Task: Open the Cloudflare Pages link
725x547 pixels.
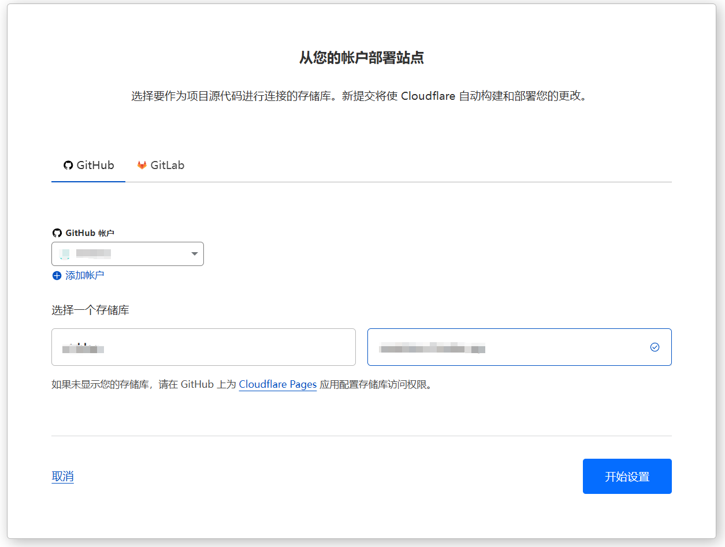Action: (277, 384)
